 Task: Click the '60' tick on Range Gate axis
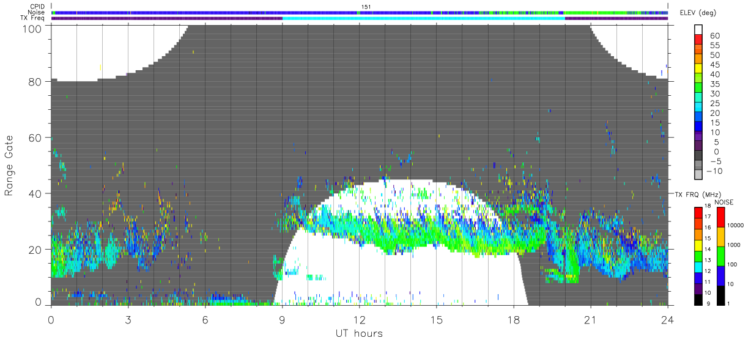coord(36,137)
